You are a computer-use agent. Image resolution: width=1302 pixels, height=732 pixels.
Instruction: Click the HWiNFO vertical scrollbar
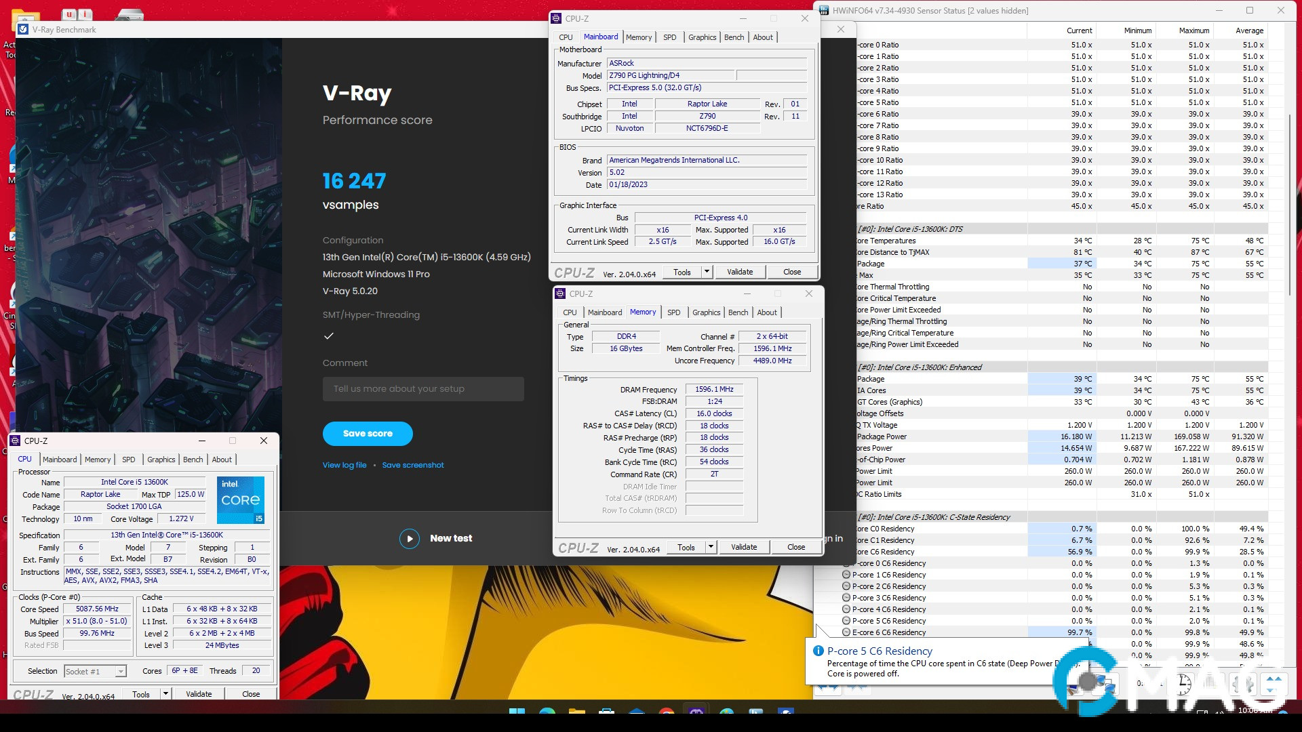pos(1290,203)
